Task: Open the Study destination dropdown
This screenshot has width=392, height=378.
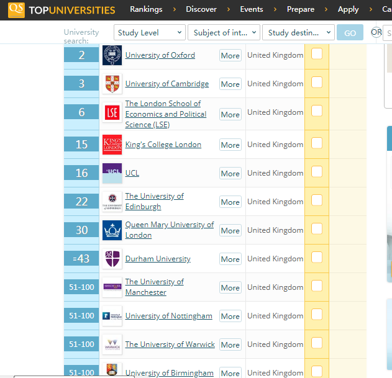Action: click(298, 32)
